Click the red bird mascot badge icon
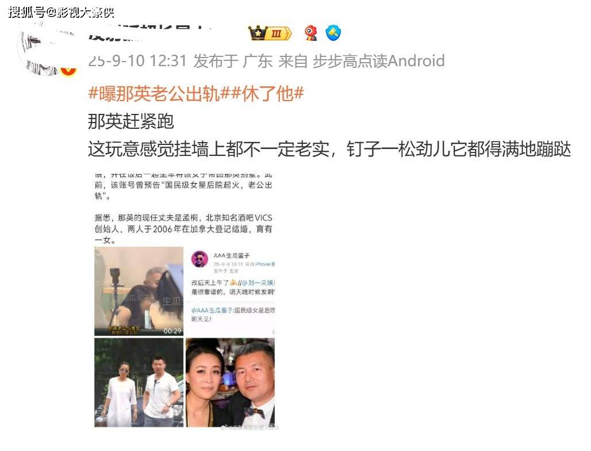This screenshot has height=451, width=591. pyautogui.click(x=311, y=33)
